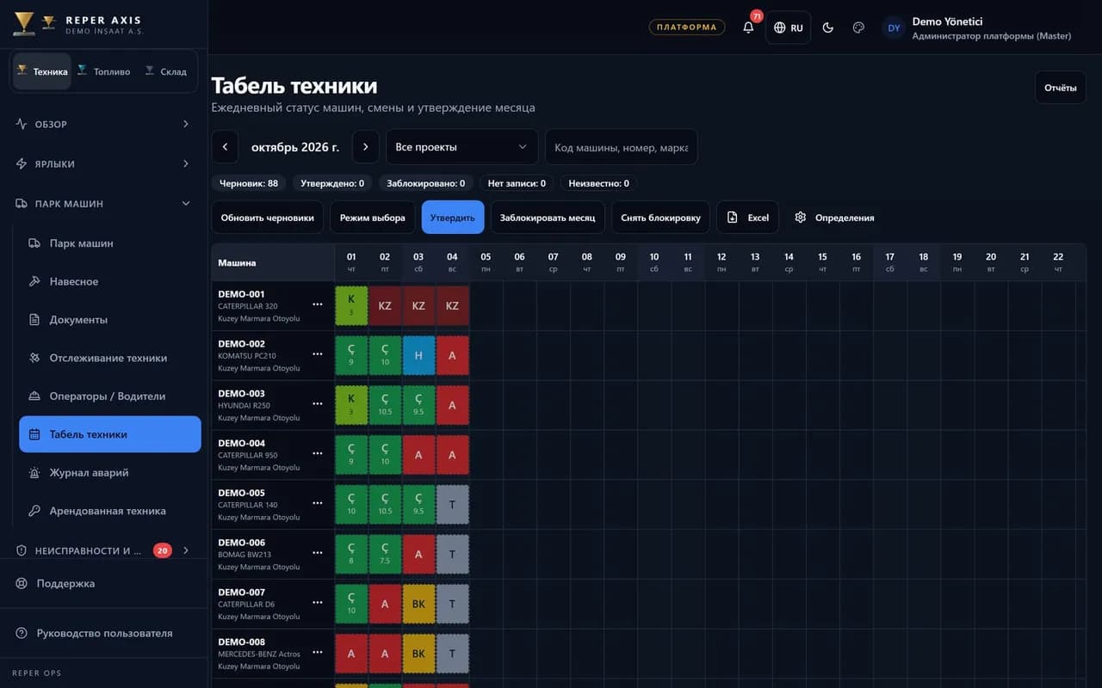Open Руководство пользователя help link
Image resolution: width=1102 pixels, height=688 pixels.
[x=103, y=633]
